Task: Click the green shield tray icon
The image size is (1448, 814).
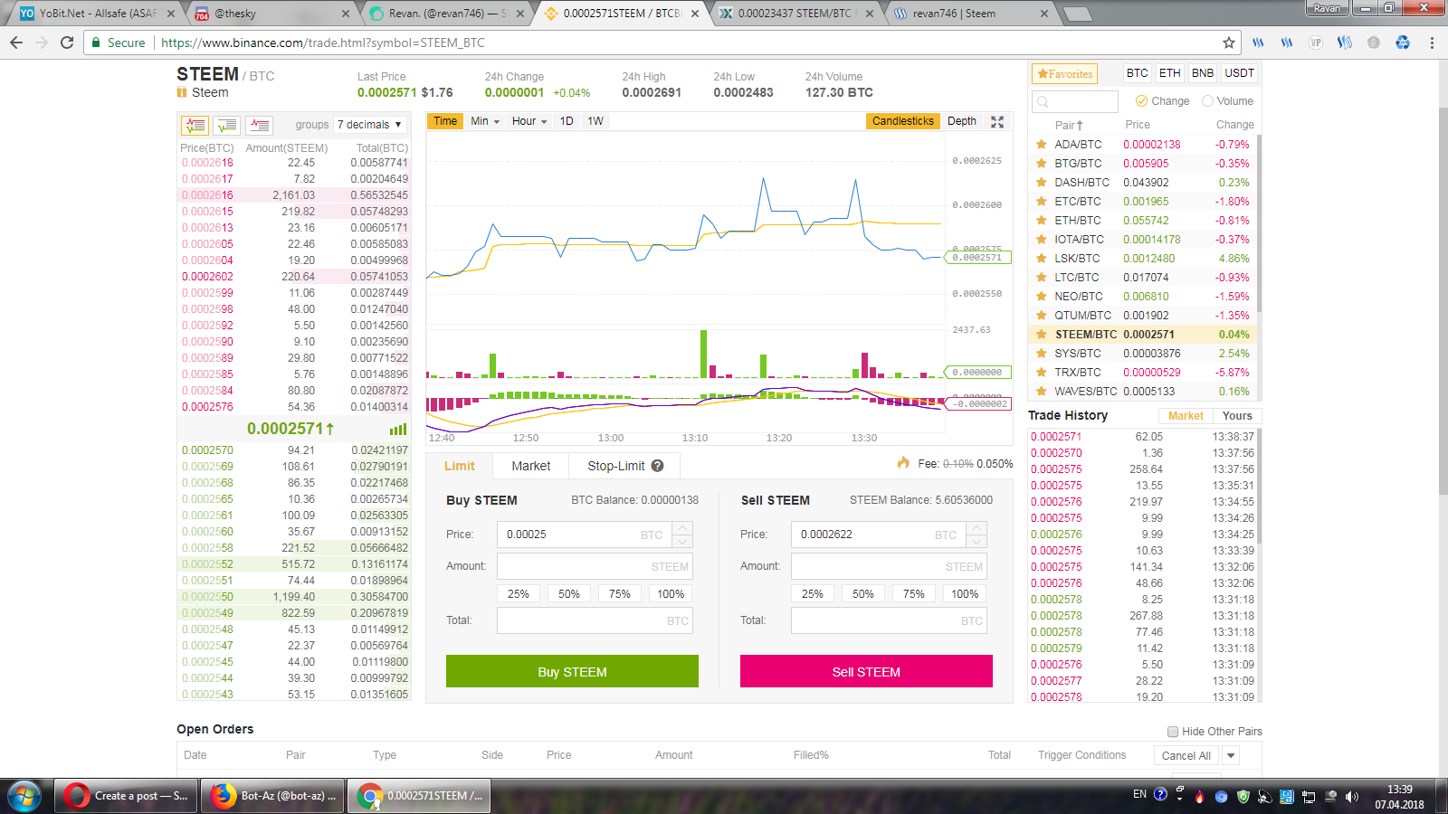Action: (x=1243, y=797)
